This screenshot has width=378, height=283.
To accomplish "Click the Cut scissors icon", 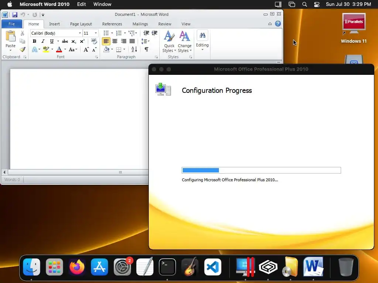I will pos(22,33).
